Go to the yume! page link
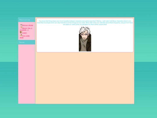The height and width of the screenshot is (118, 157). [24, 33]
